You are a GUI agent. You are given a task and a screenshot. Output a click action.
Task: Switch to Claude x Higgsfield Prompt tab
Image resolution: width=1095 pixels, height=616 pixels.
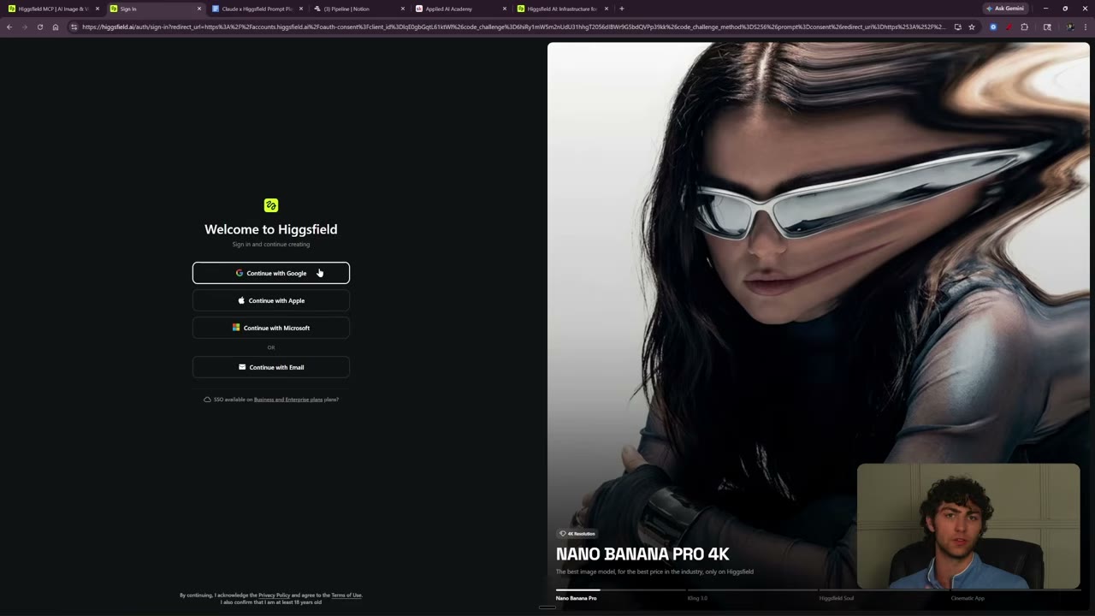click(257, 9)
